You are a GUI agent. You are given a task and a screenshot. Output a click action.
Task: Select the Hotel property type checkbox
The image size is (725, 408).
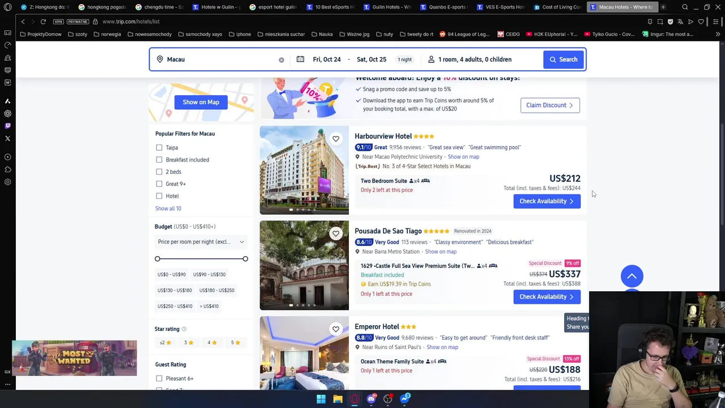159,196
